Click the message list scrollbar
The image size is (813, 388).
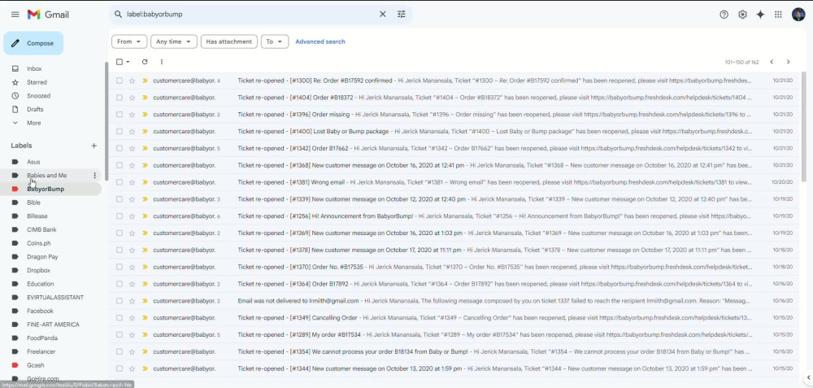coord(804,126)
